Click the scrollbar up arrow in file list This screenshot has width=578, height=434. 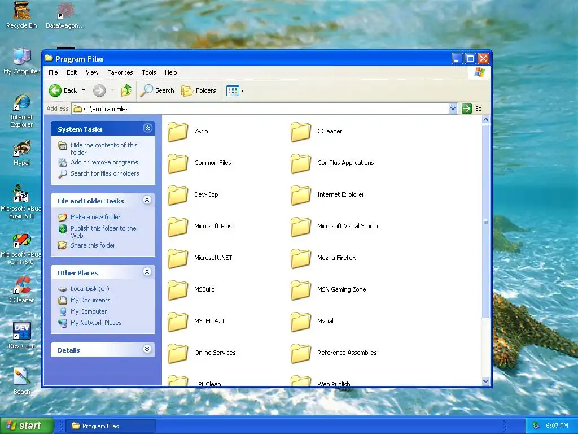click(485, 120)
